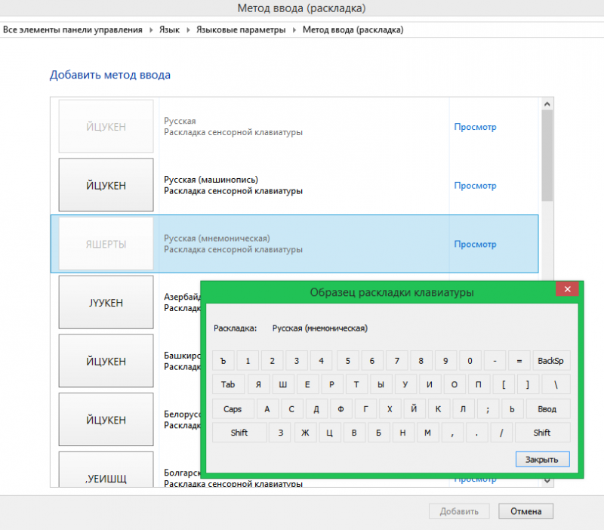The image size is (604, 530).
Task: Click the Ф key in the layout sample
Action: (341, 409)
